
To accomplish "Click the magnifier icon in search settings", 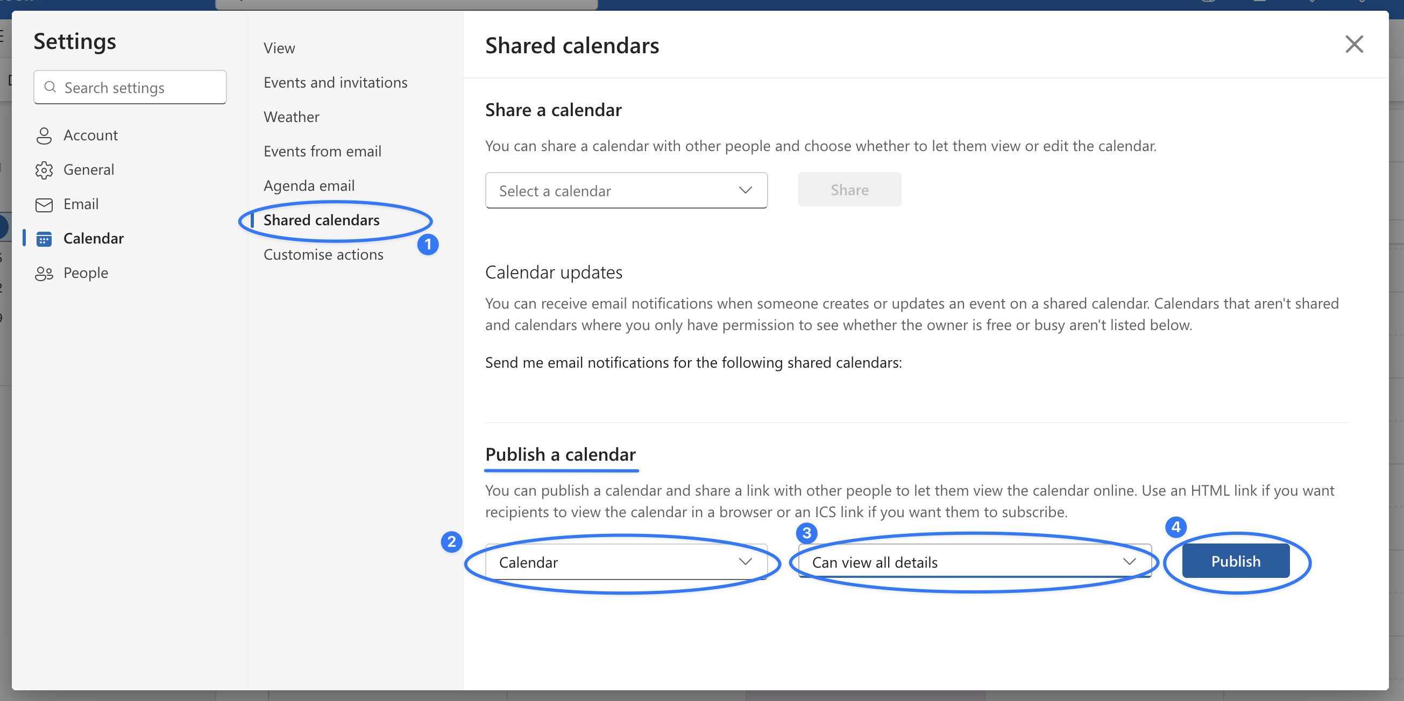I will tap(50, 87).
